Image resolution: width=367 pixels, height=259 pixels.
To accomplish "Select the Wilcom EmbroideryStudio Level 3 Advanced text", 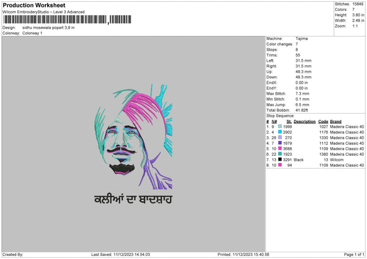I will click(x=43, y=12).
